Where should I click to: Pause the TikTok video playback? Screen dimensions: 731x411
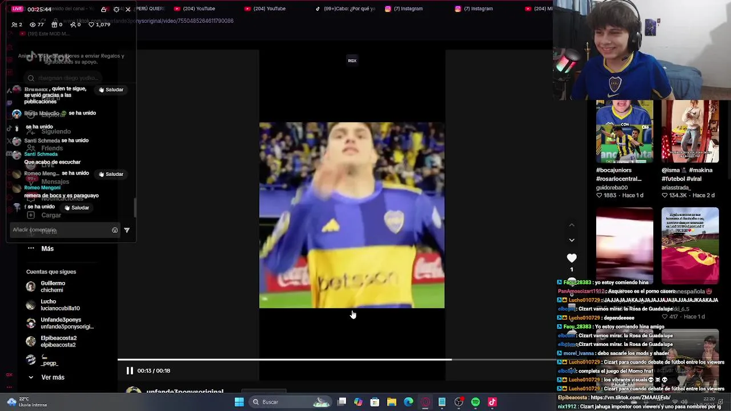click(130, 370)
